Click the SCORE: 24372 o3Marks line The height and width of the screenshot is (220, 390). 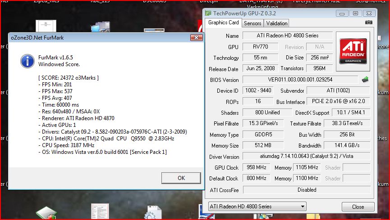tap(69, 78)
